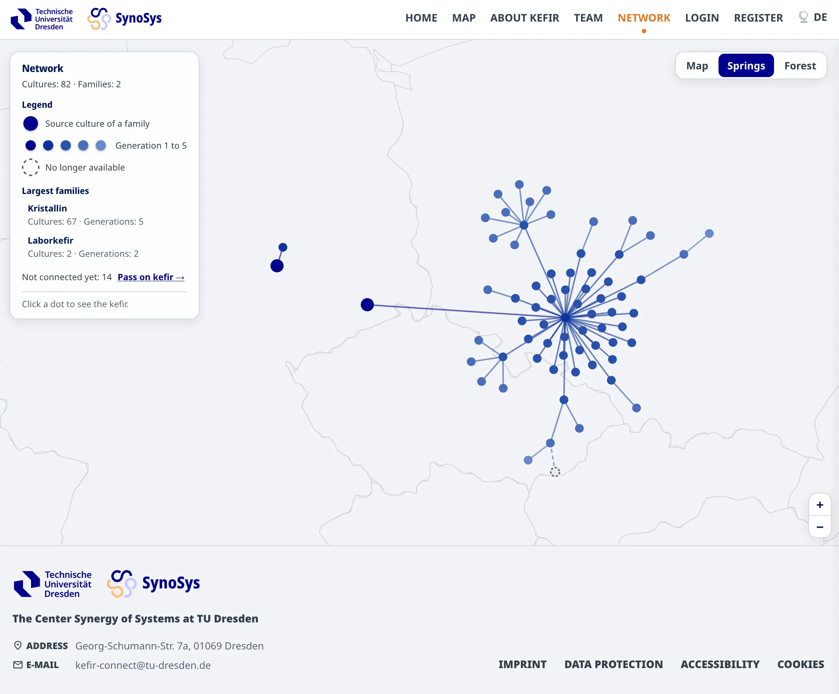Click the 'Not connected yet: 14' text
The height and width of the screenshot is (694, 839).
67,277
